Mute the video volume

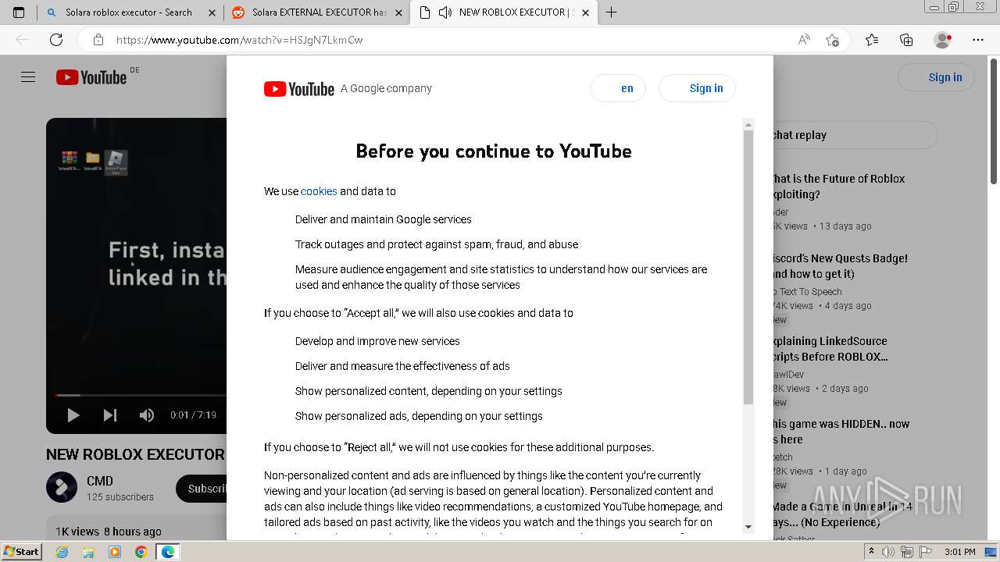pos(147,415)
